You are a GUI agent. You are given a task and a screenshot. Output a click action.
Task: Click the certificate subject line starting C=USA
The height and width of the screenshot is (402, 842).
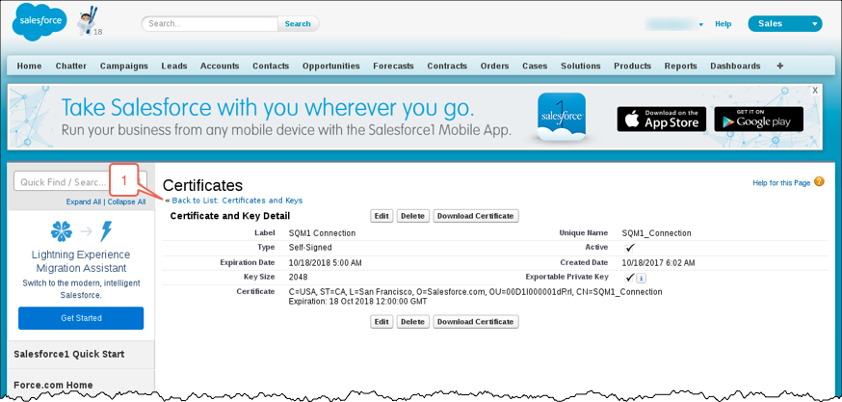[x=476, y=292]
